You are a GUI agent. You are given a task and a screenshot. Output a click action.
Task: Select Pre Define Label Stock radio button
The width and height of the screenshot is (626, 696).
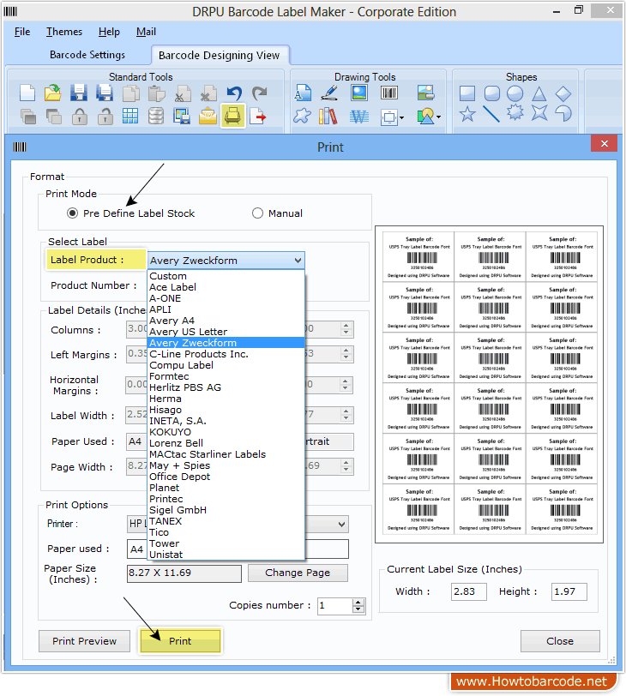coord(72,213)
